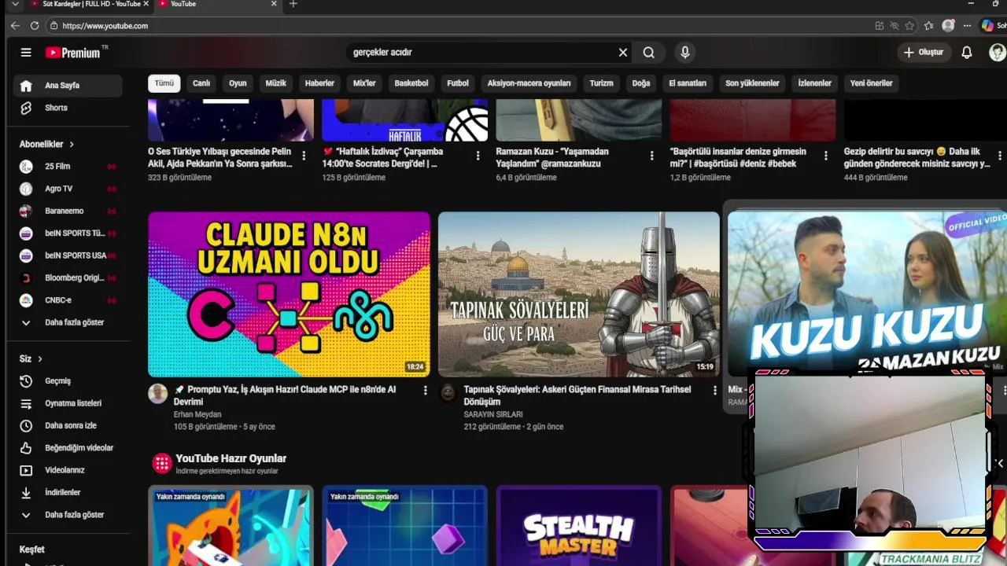The image size is (1007, 566).
Task: Open more options for Başörtülü insanlar video
Action: (825, 156)
